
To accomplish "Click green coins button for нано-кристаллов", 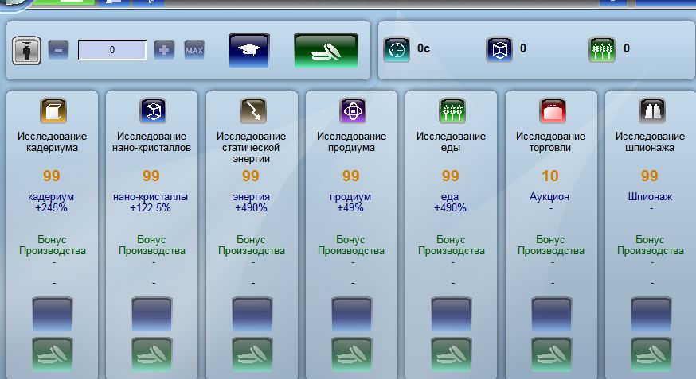I will [x=152, y=354].
